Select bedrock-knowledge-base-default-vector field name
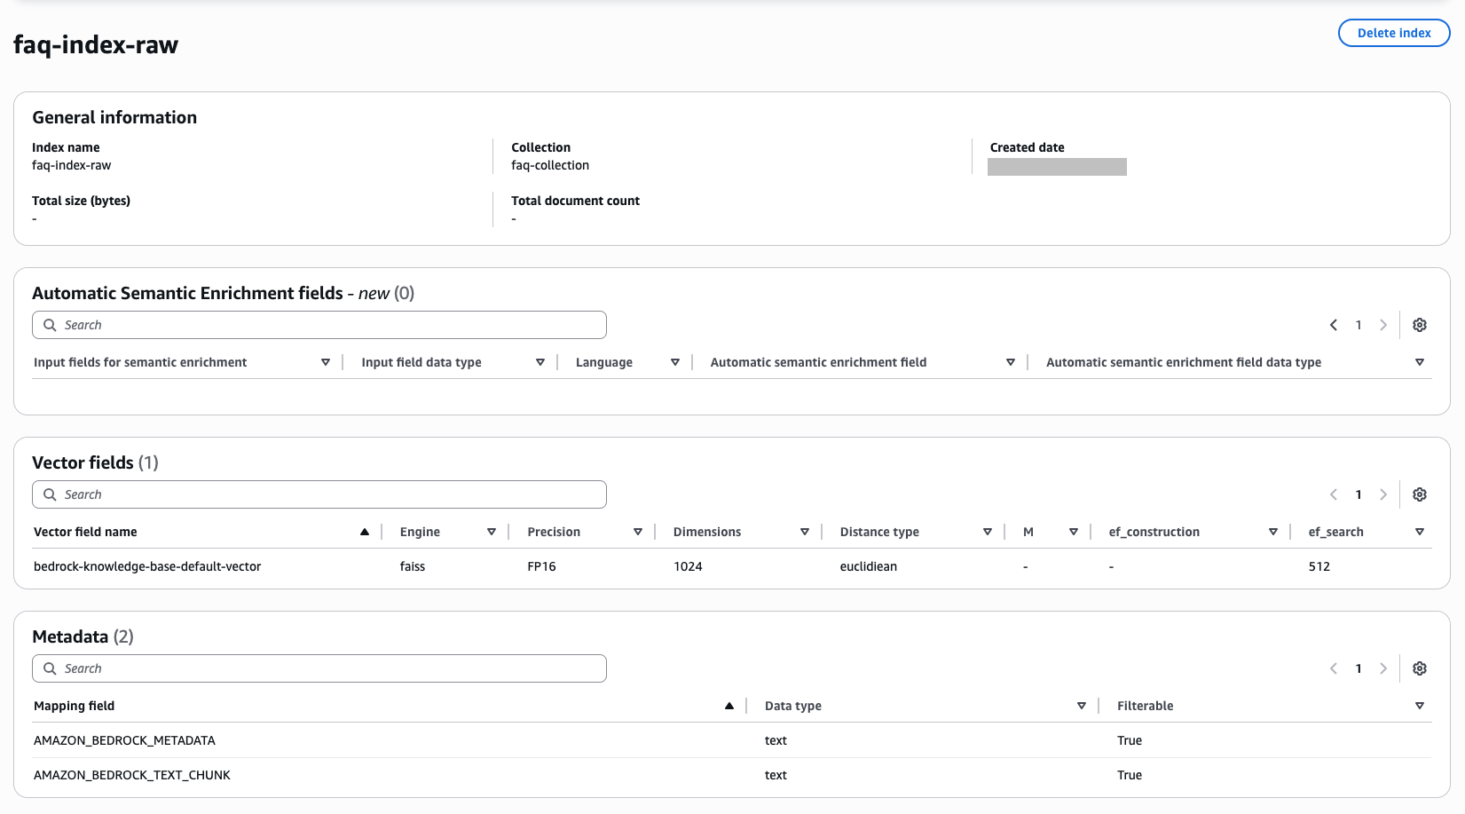The height and width of the screenshot is (814, 1465). tap(147, 566)
